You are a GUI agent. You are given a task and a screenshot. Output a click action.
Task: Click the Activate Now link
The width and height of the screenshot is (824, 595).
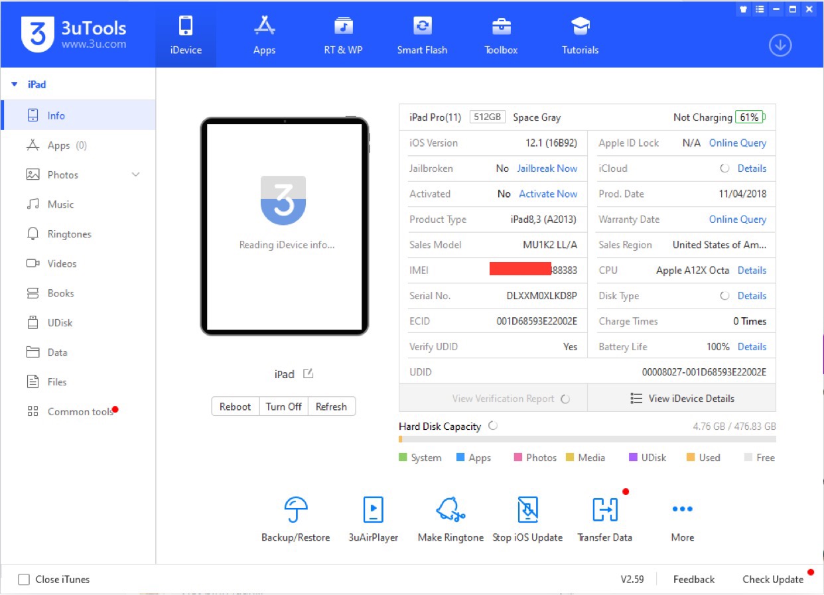tap(548, 194)
